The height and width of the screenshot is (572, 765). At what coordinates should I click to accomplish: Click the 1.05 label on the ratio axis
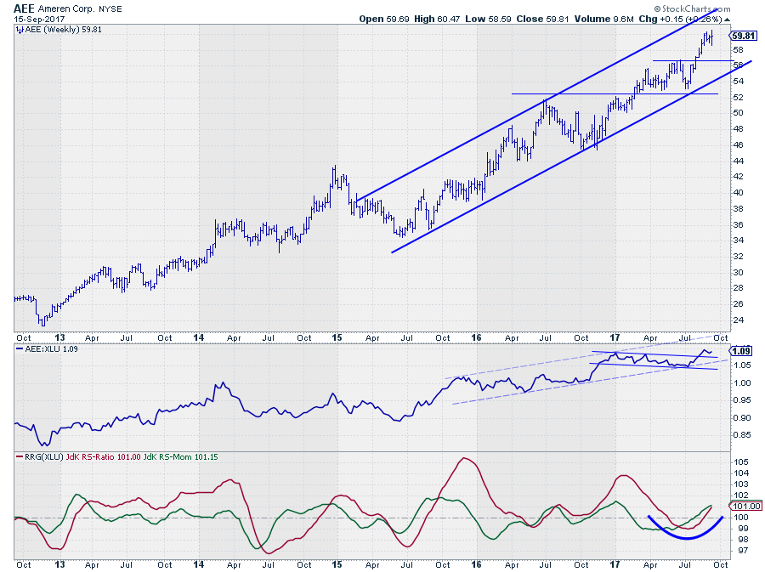tap(741, 365)
